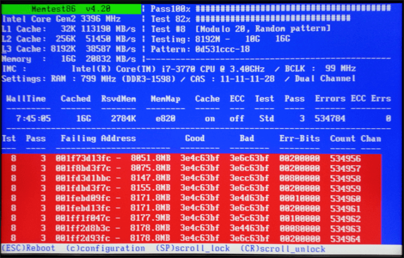Click Test #8 Modulo 20 Random pattern text
404x258 pixels.
pyautogui.click(x=241, y=29)
